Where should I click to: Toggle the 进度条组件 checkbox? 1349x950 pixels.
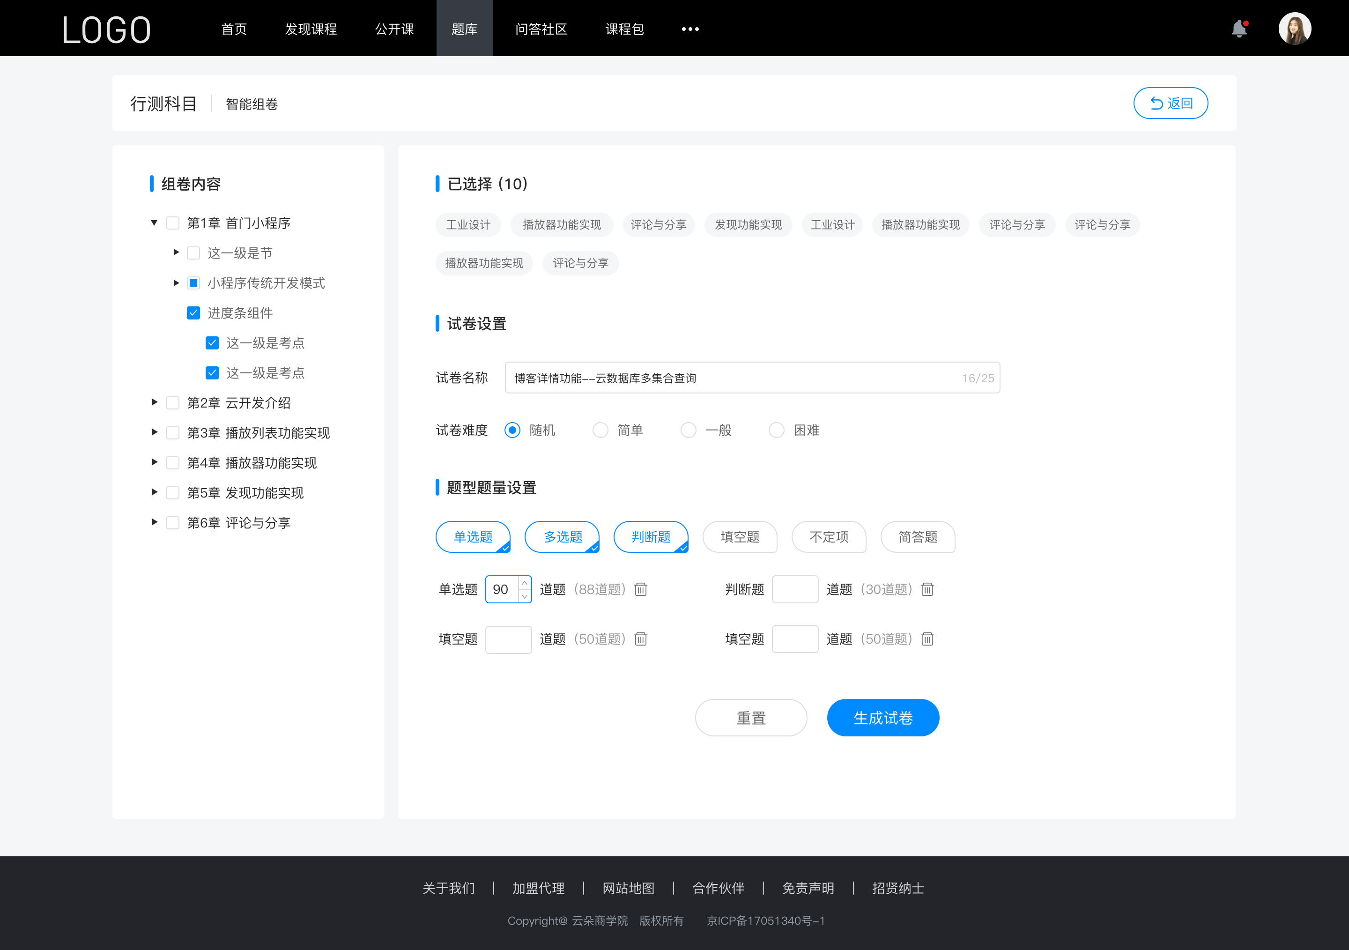click(192, 312)
